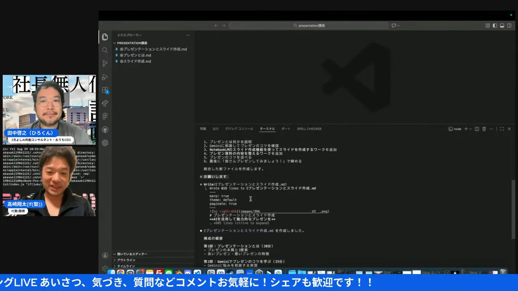Open the terminal profile dropdown next to node
Screen dimensions: 518x291
point(470,129)
